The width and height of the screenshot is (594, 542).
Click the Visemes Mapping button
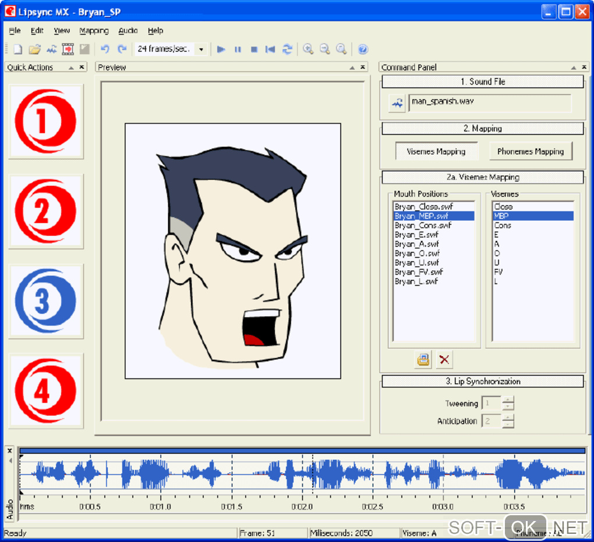(436, 151)
